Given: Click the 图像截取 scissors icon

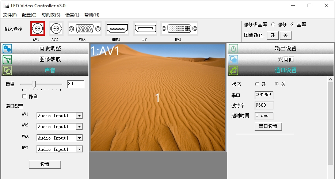Looking at the screenshot, I should [7, 60].
